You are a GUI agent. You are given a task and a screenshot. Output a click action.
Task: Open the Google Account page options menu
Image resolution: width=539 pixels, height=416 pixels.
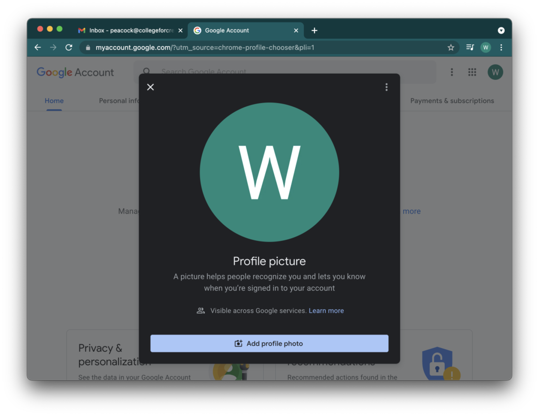[x=452, y=72]
